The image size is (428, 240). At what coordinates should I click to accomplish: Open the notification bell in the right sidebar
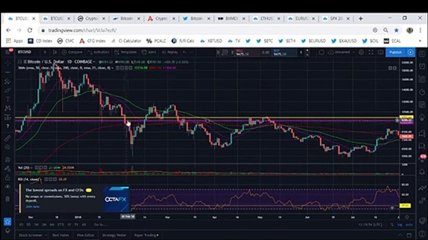[422, 172]
